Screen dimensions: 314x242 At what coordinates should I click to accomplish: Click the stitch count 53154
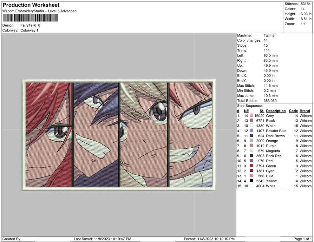coord(305,4)
